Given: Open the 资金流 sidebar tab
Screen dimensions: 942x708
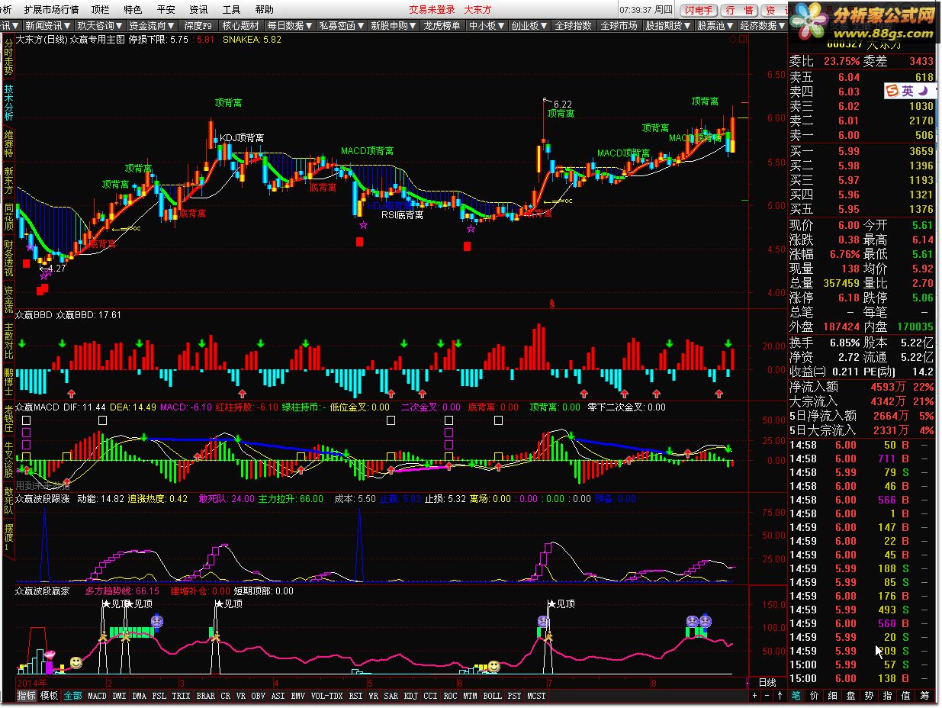Looking at the screenshot, I should click(8, 299).
